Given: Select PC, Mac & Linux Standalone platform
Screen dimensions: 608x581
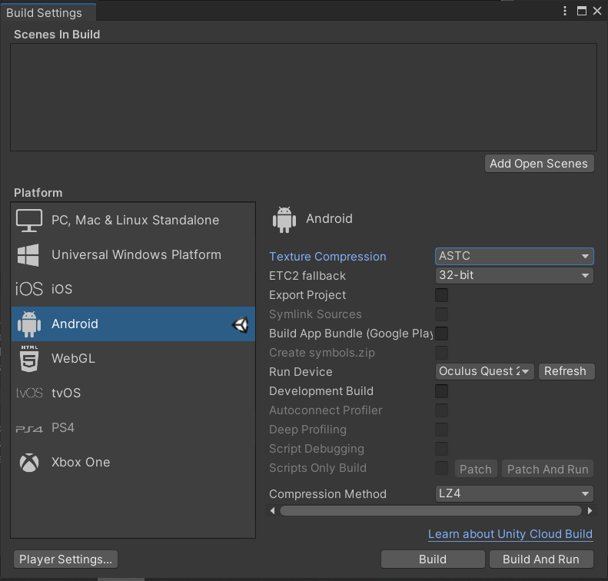Looking at the screenshot, I should pyautogui.click(x=133, y=221).
